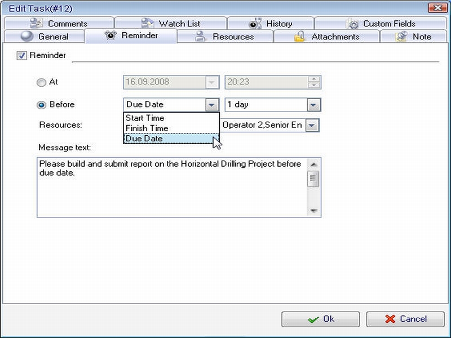
Task: Confirm with the Ok button
Action: 321,319
